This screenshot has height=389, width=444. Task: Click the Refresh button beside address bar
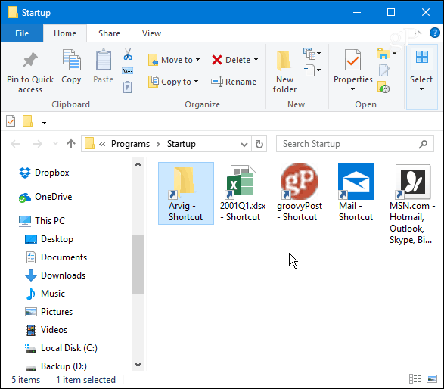(259, 144)
